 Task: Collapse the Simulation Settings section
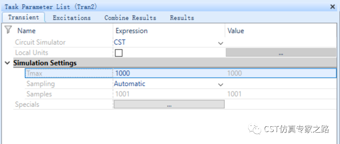coord(8,63)
